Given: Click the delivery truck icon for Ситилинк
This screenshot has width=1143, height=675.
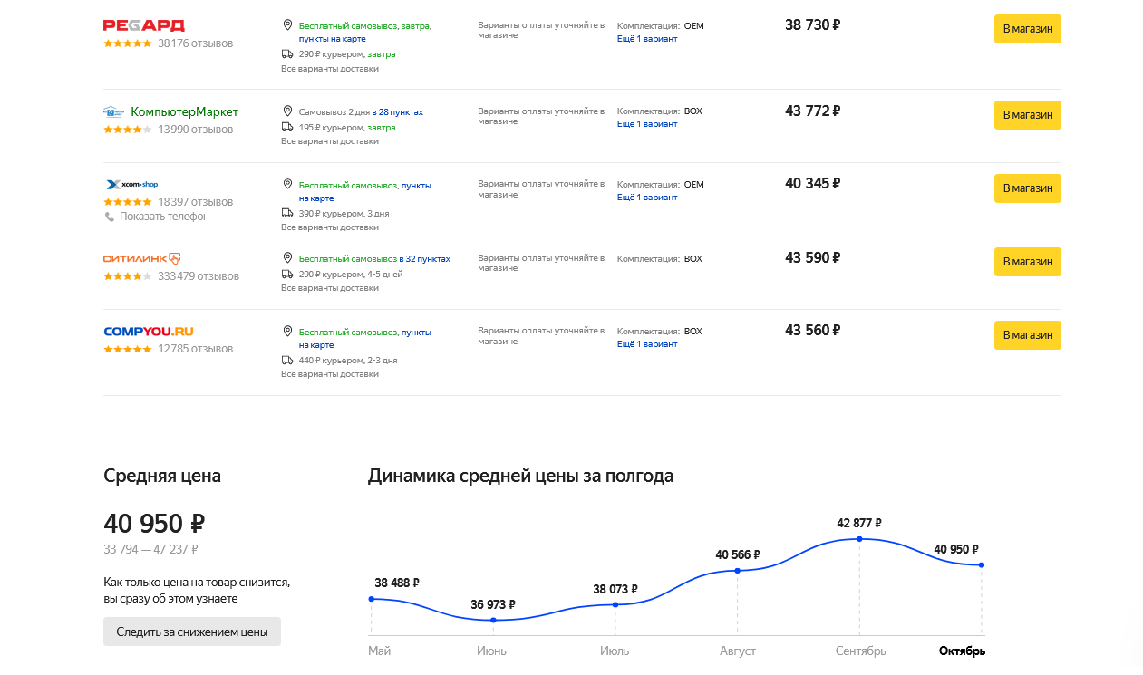Looking at the screenshot, I should click(287, 274).
